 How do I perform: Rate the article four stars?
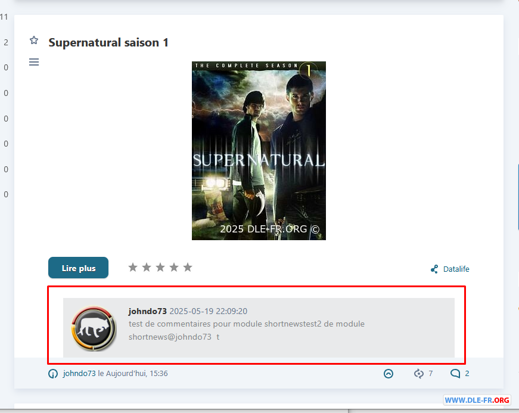(174, 268)
